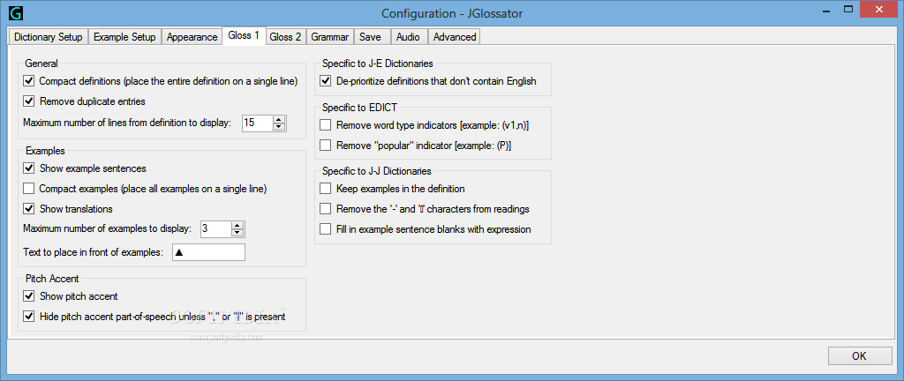Enable Compact examples on a single line
The image size is (904, 381).
29,188
